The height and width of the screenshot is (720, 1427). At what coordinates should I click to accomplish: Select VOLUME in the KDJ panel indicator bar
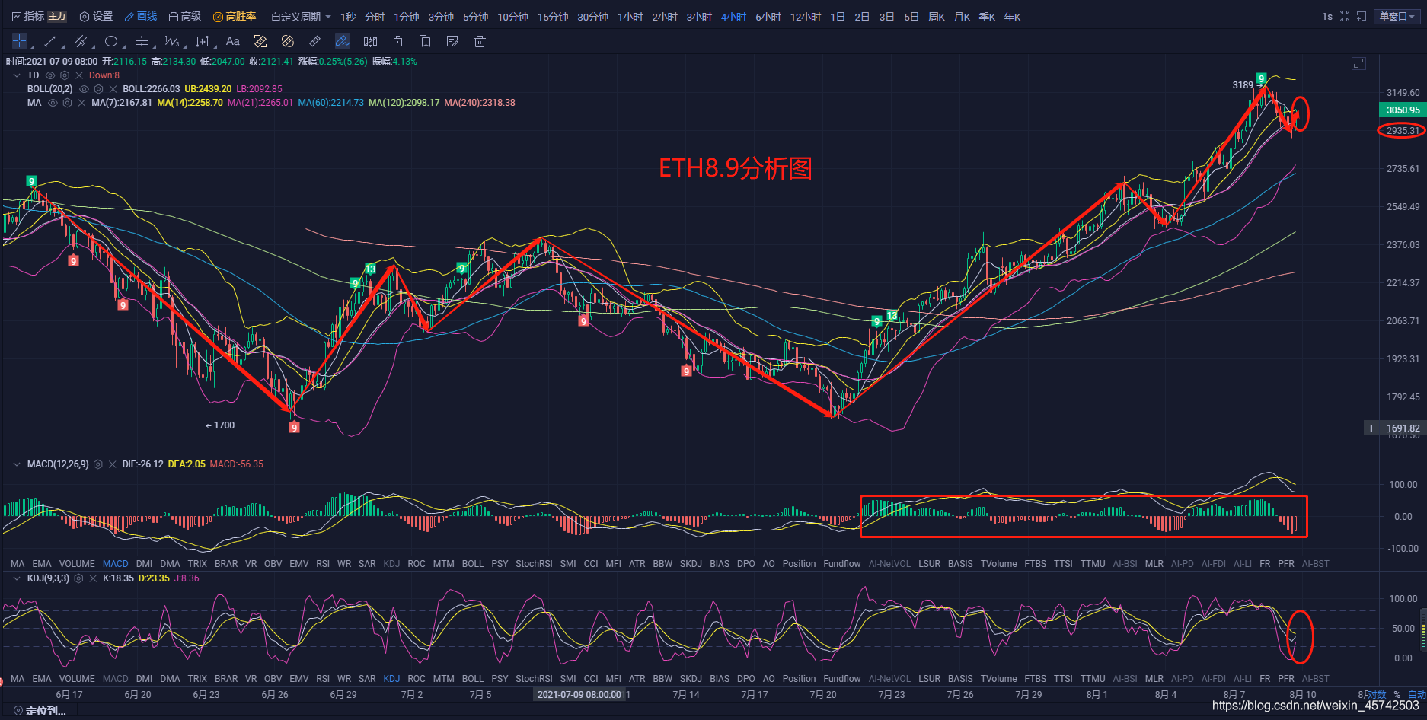tap(77, 679)
